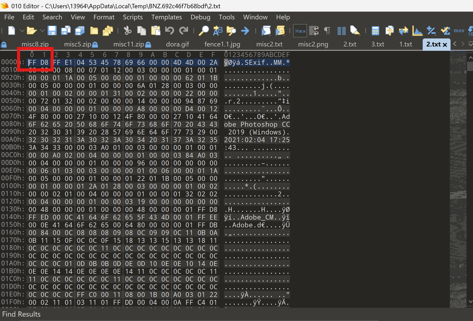The height and width of the screenshot is (321, 473).
Task: Open the Format menu
Action: pos(104,17)
